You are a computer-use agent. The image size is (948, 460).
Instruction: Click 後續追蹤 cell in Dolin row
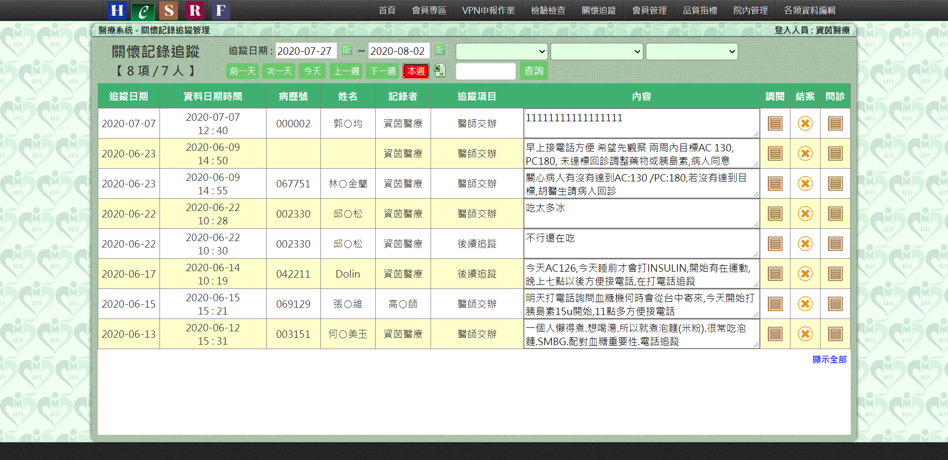[x=477, y=274]
